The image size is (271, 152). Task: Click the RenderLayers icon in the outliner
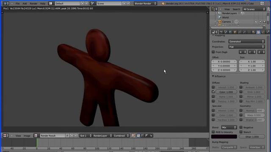point(220,13)
